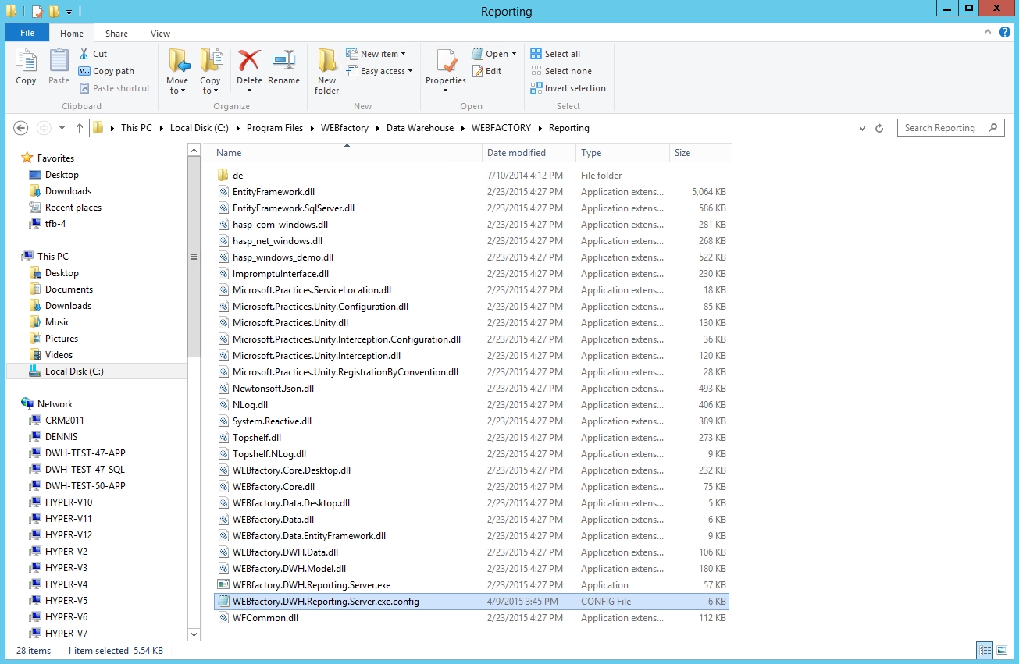
Task: Navigate to Data Warehouse via breadcrumb
Action: coord(421,127)
